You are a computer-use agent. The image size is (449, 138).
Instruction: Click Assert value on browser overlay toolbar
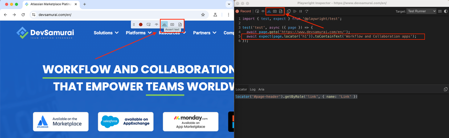[172, 24]
